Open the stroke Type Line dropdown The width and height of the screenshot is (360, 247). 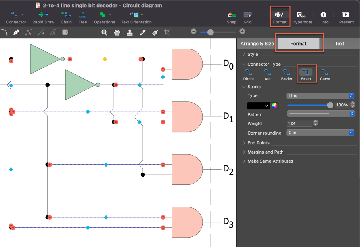pyautogui.click(x=320, y=96)
